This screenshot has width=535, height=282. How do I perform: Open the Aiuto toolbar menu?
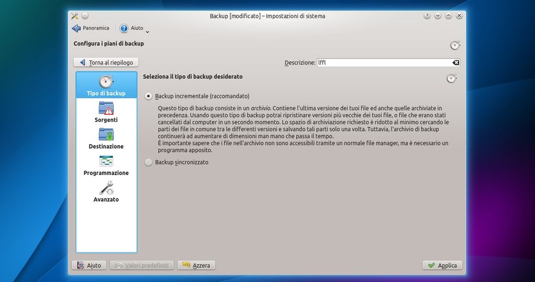tap(132, 28)
